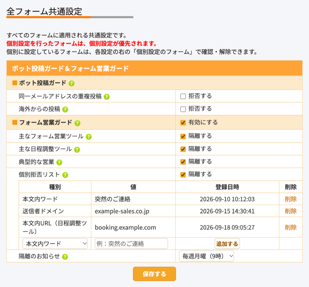Click help icon next to 典型的な営業
The width and height of the screenshot is (309, 287).
[x=59, y=162]
